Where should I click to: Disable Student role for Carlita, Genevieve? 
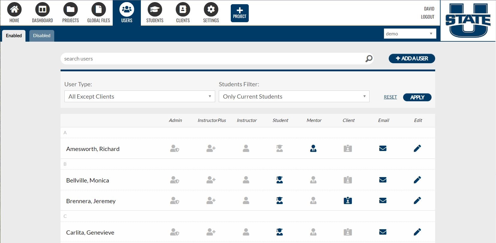(x=280, y=232)
